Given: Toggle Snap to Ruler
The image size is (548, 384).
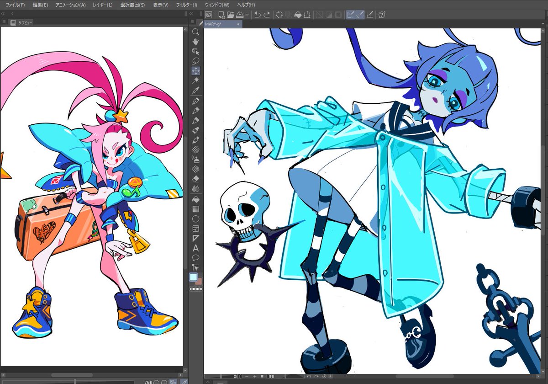Looking at the screenshot, I should tap(351, 15).
